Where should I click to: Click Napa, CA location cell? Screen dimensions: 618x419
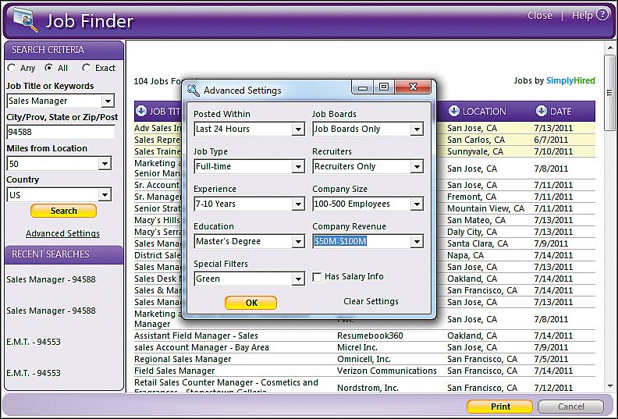coord(465,255)
